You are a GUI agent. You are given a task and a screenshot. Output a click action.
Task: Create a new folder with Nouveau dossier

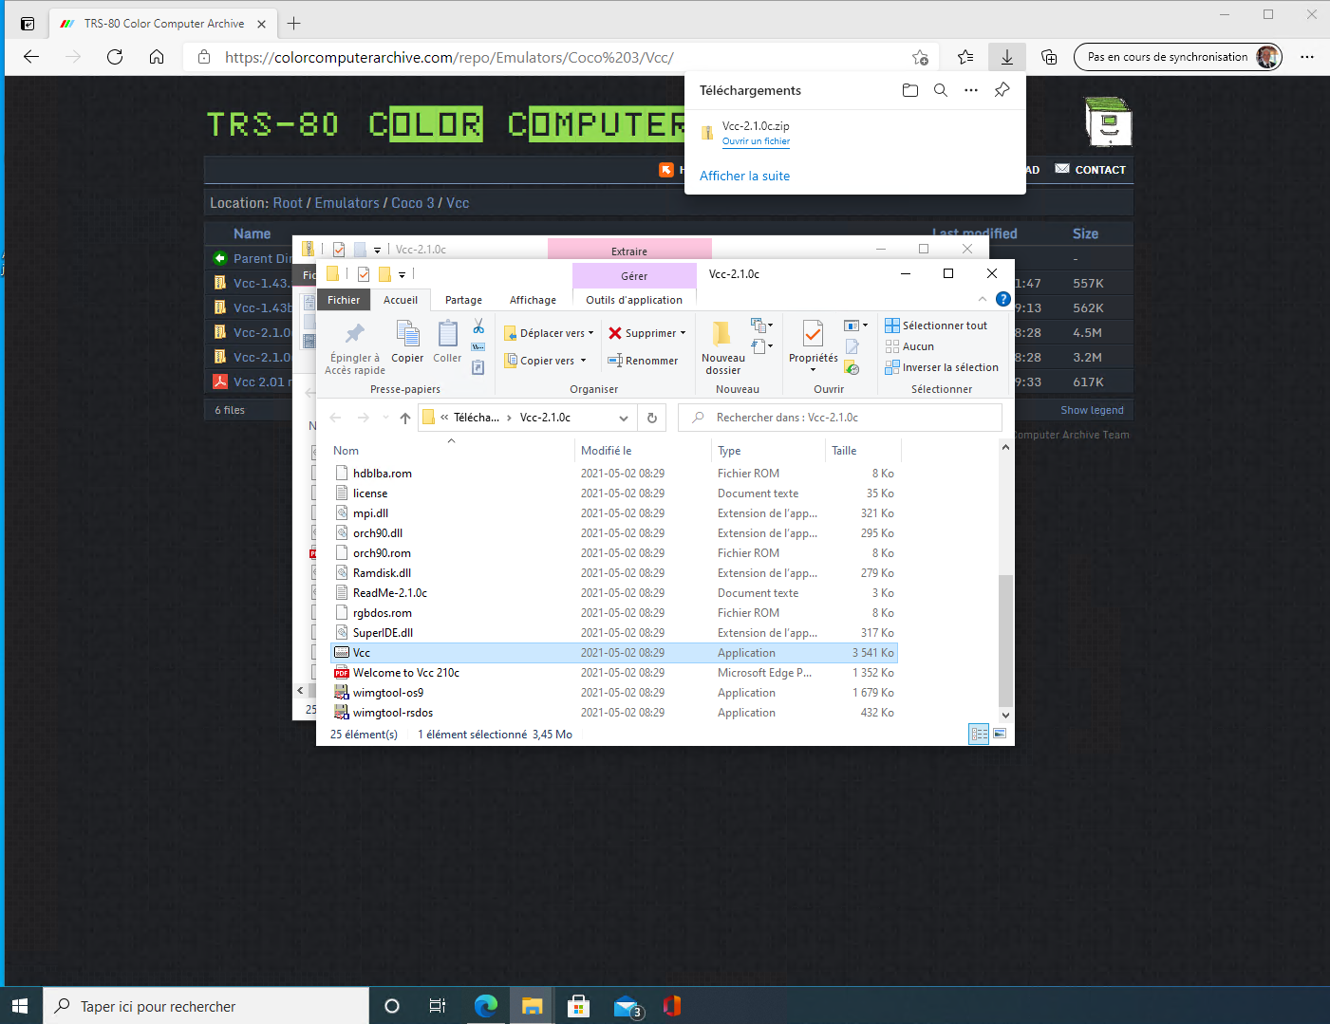723,347
